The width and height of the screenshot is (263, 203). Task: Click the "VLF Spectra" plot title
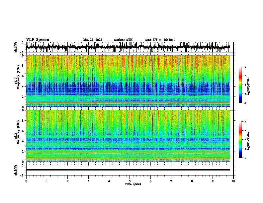click(38, 40)
